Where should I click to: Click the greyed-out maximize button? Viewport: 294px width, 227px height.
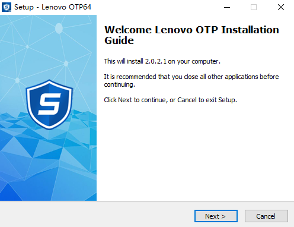click(x=254, y=7)
